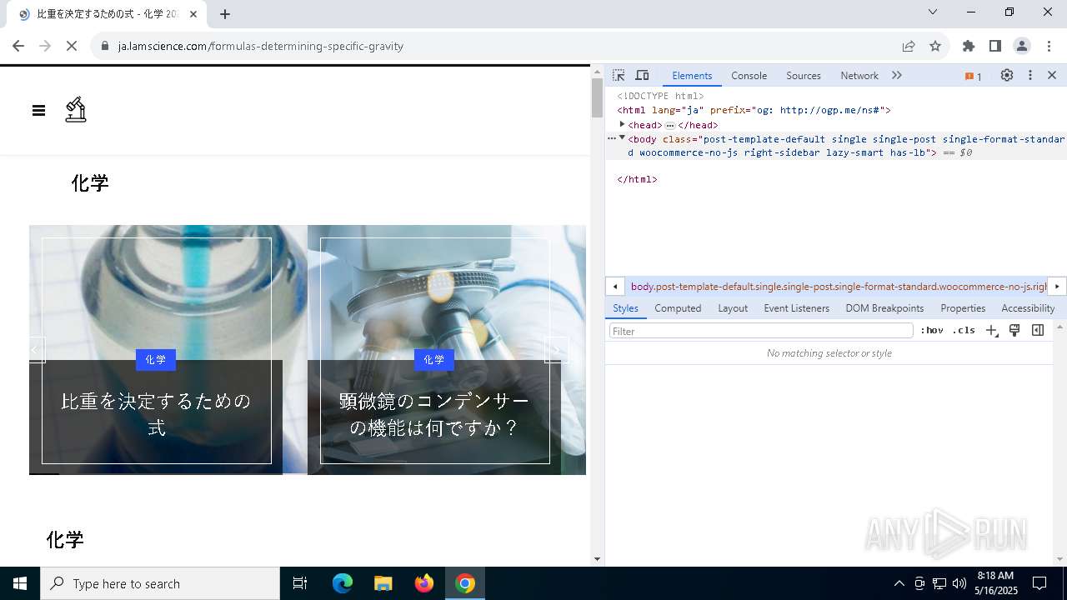The width and height of the screenshot is (1067, 600).
Task: Open a new browser tab
Action: tap(225, 14)
